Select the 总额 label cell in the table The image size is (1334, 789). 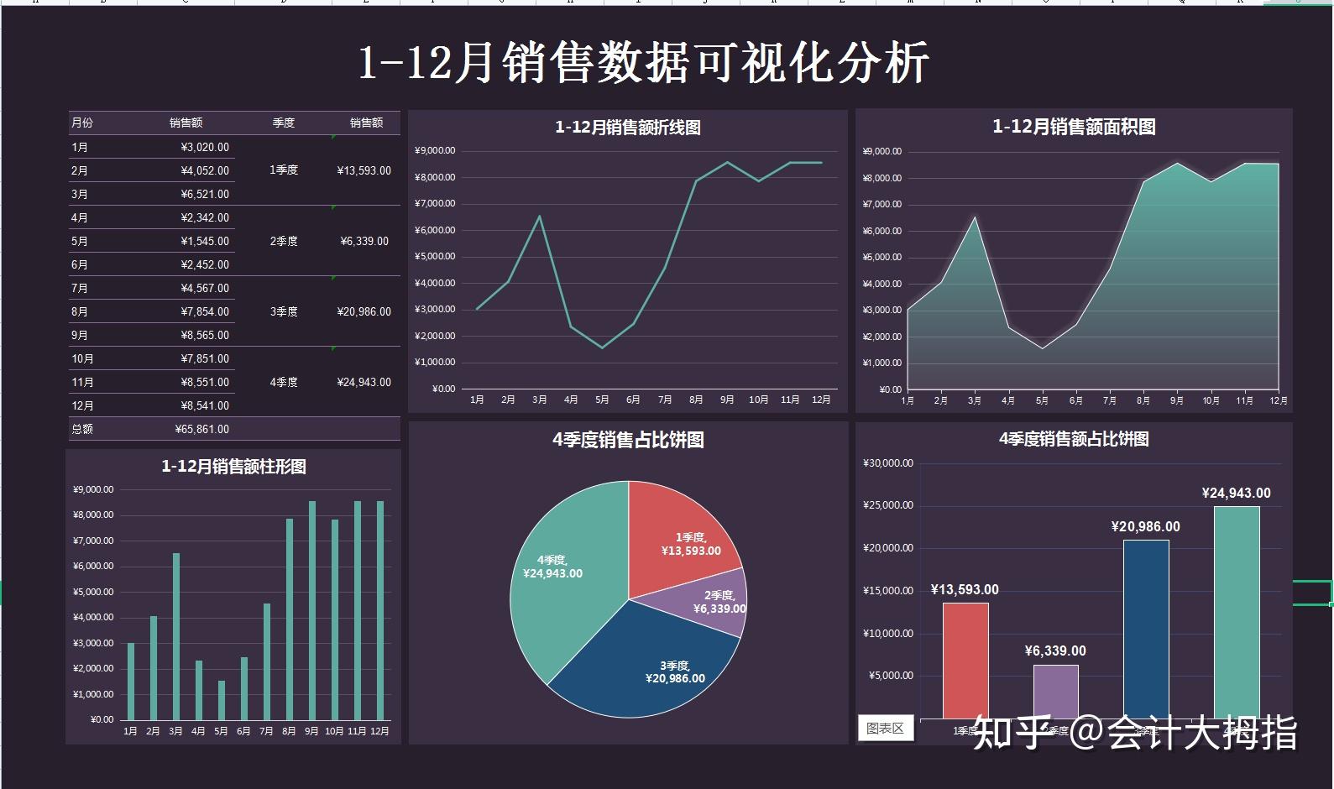(82, 429)
